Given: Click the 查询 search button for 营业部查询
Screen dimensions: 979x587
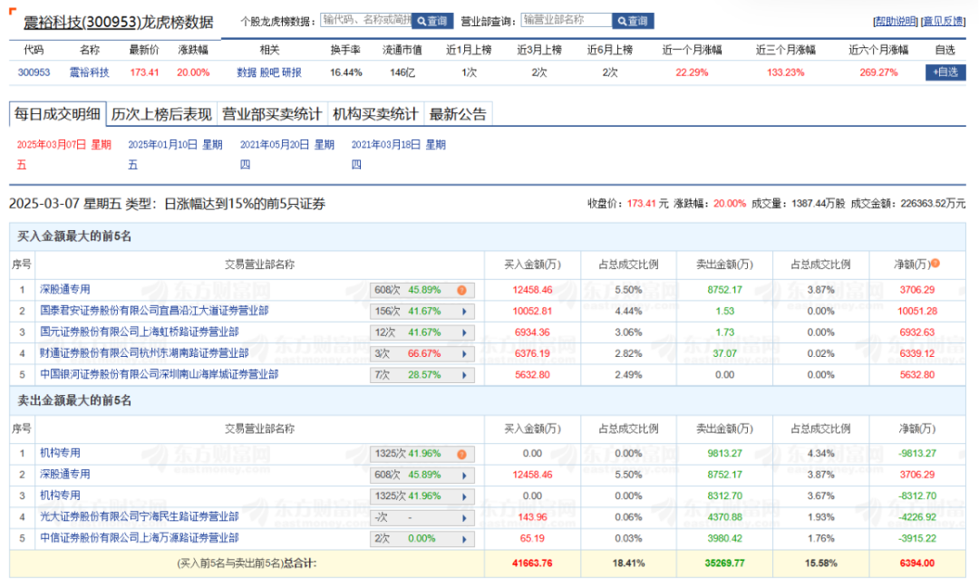Looking at the screenshot, I should [633, 21].
